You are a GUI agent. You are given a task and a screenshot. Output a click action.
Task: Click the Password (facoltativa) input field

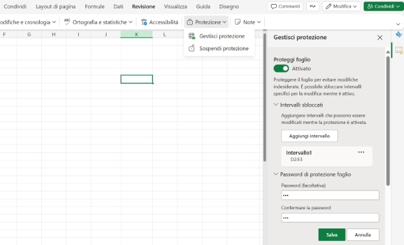330,195
